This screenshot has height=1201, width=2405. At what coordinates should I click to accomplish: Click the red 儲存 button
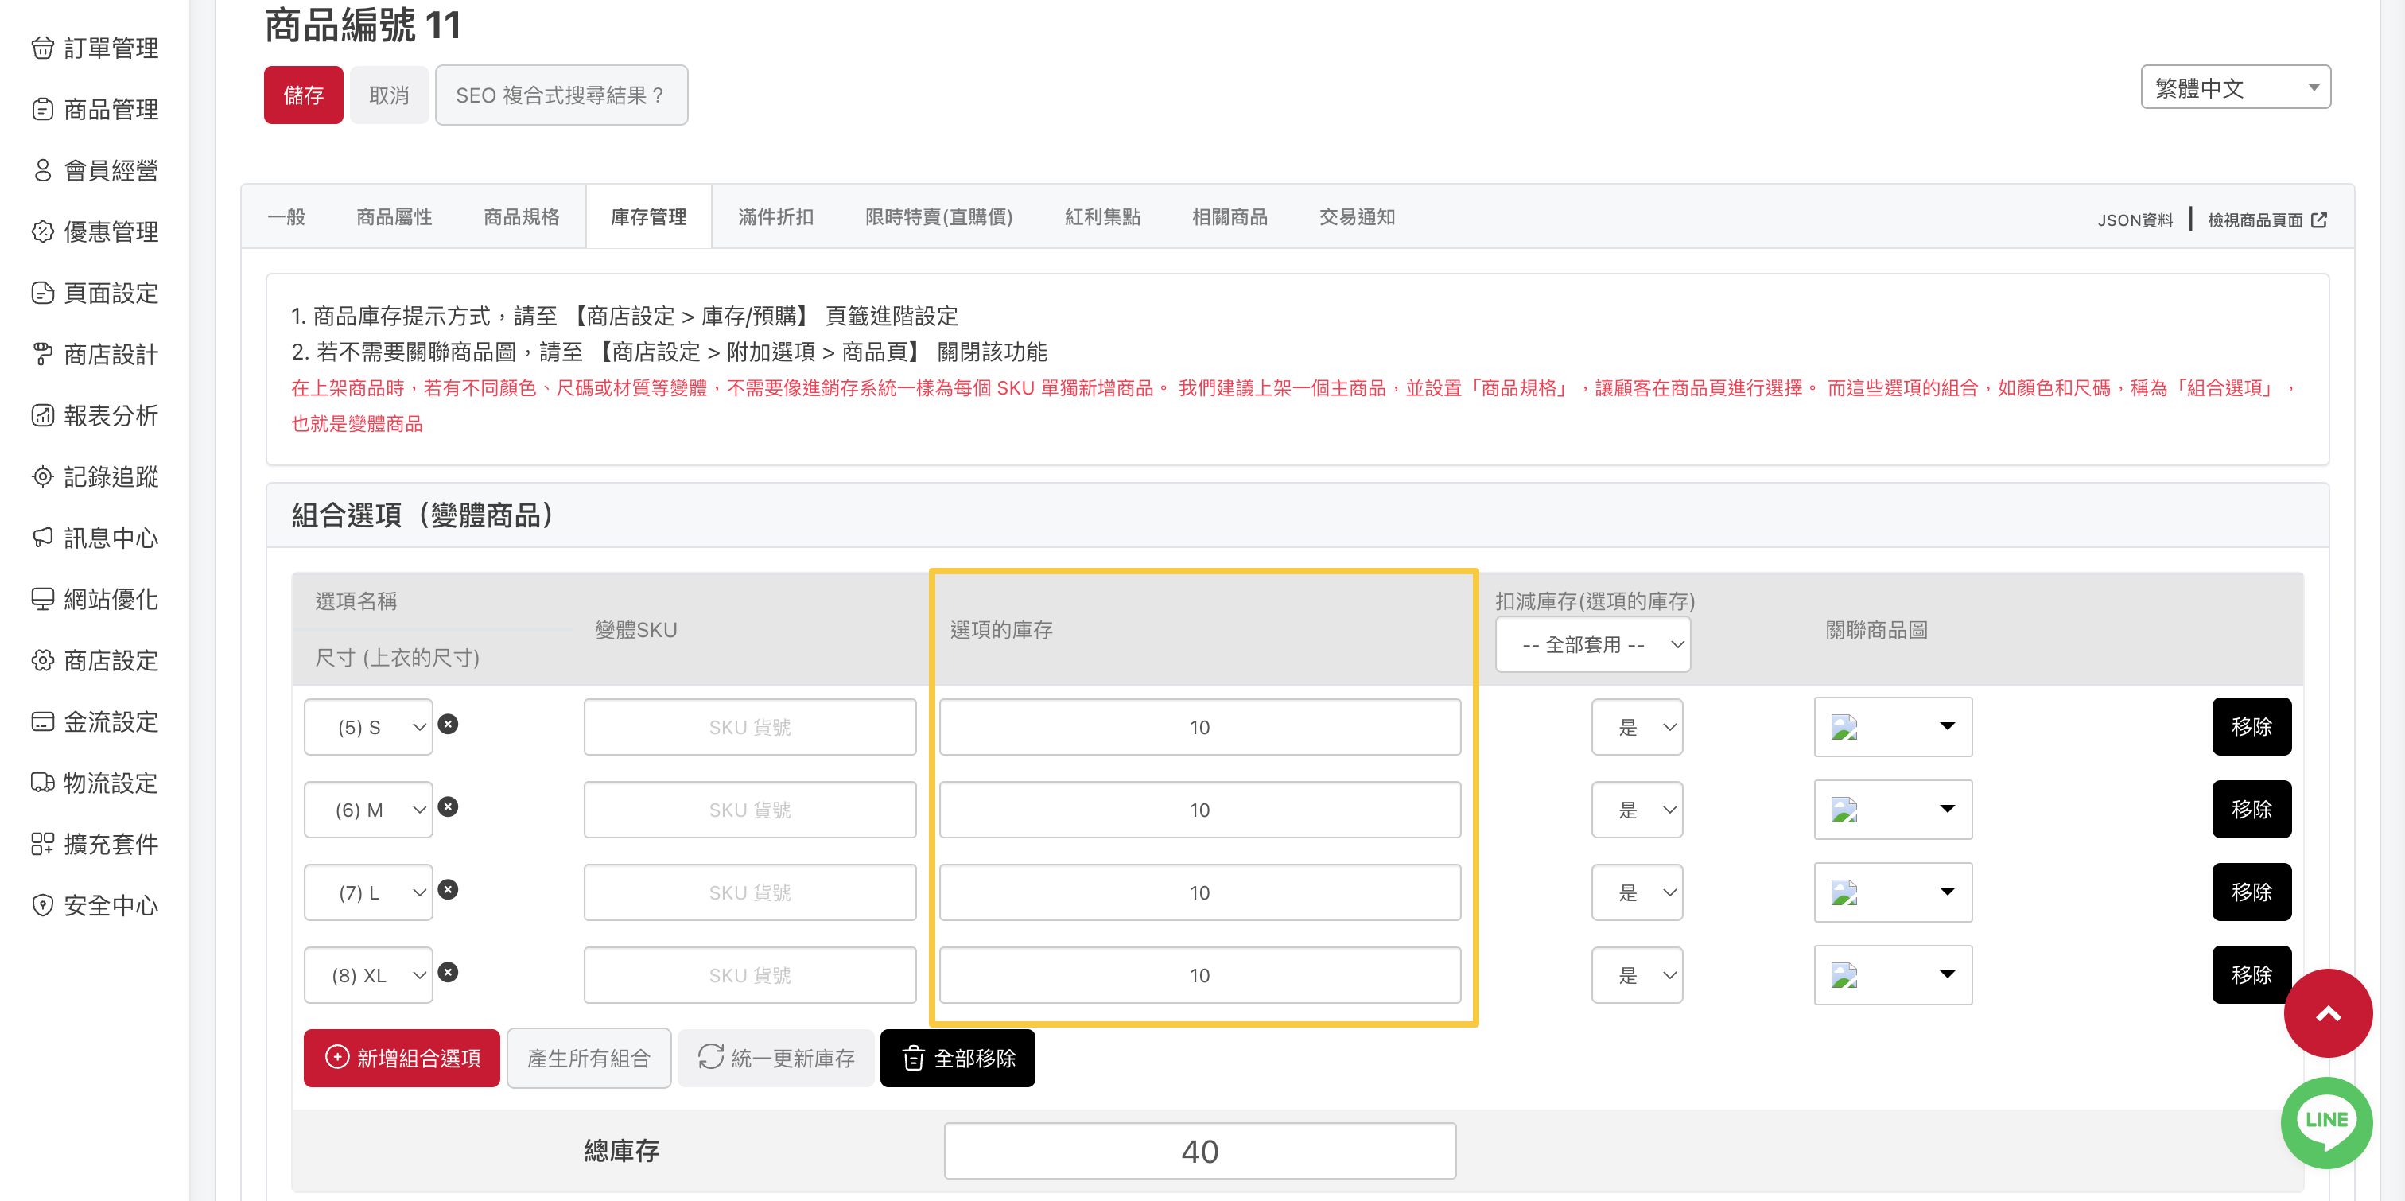(304, 95)
